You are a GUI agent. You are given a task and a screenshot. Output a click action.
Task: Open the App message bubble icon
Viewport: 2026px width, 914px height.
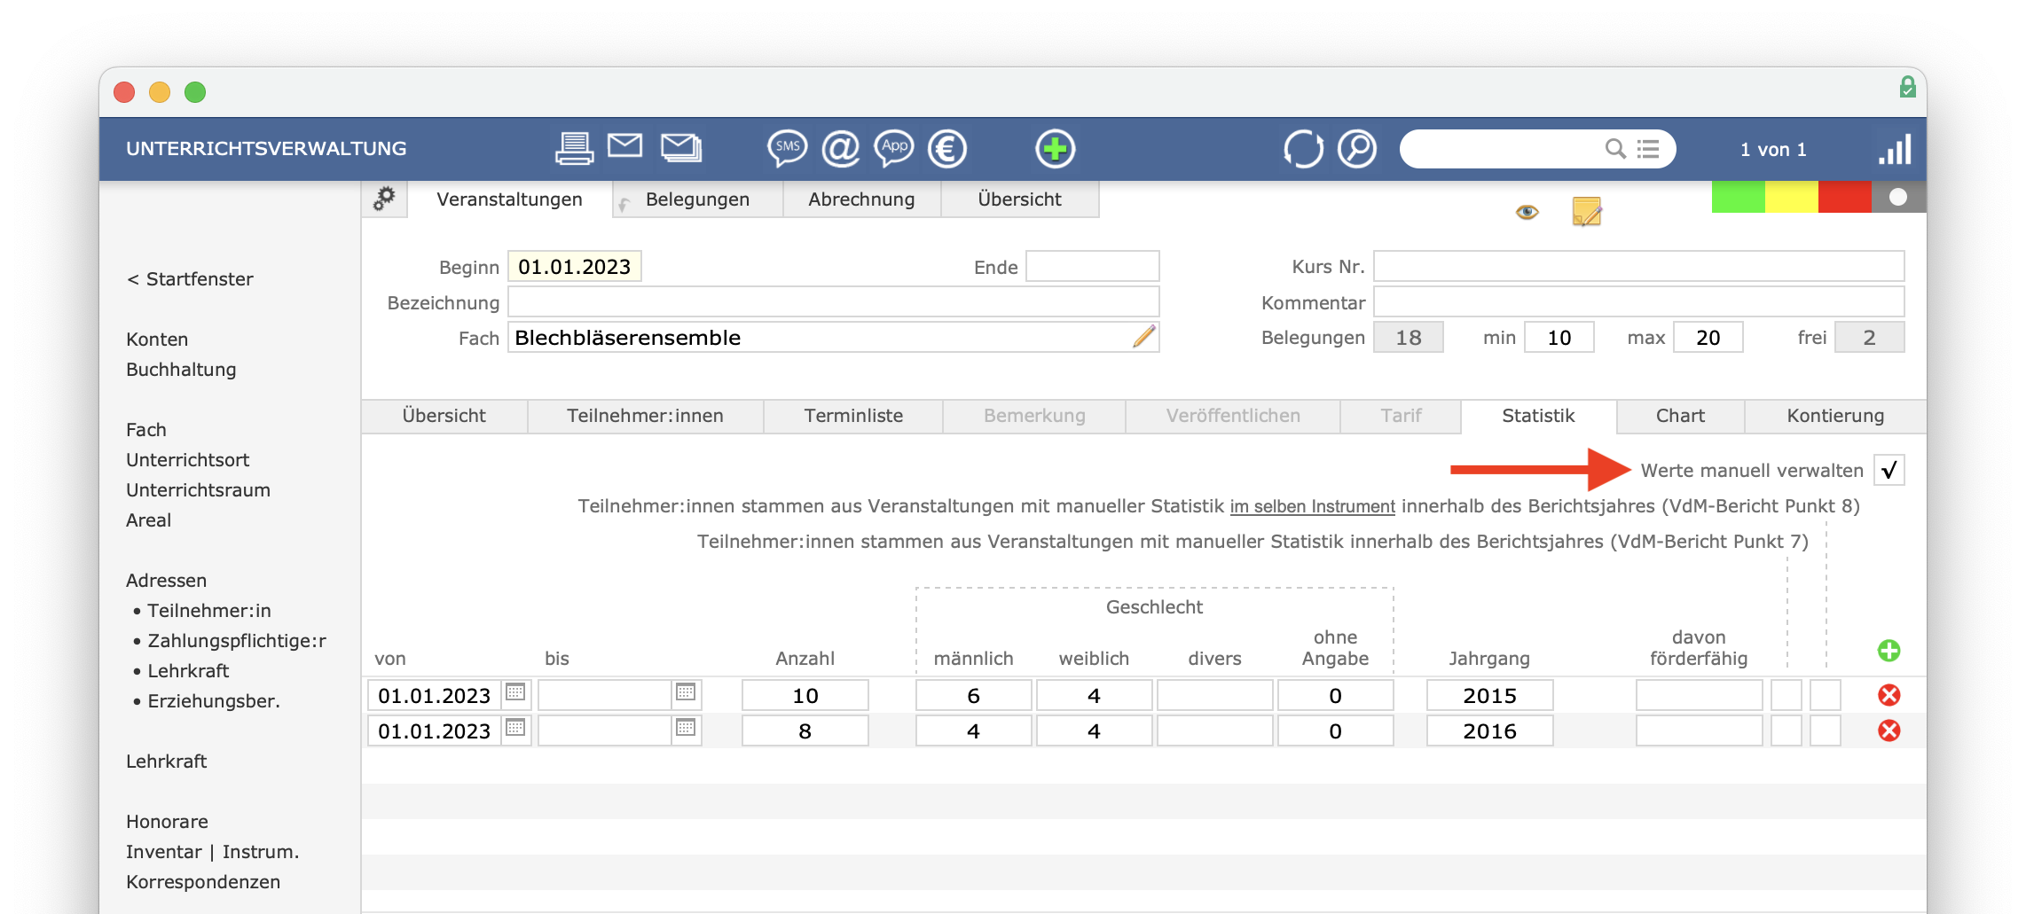(x=894, y=148)
